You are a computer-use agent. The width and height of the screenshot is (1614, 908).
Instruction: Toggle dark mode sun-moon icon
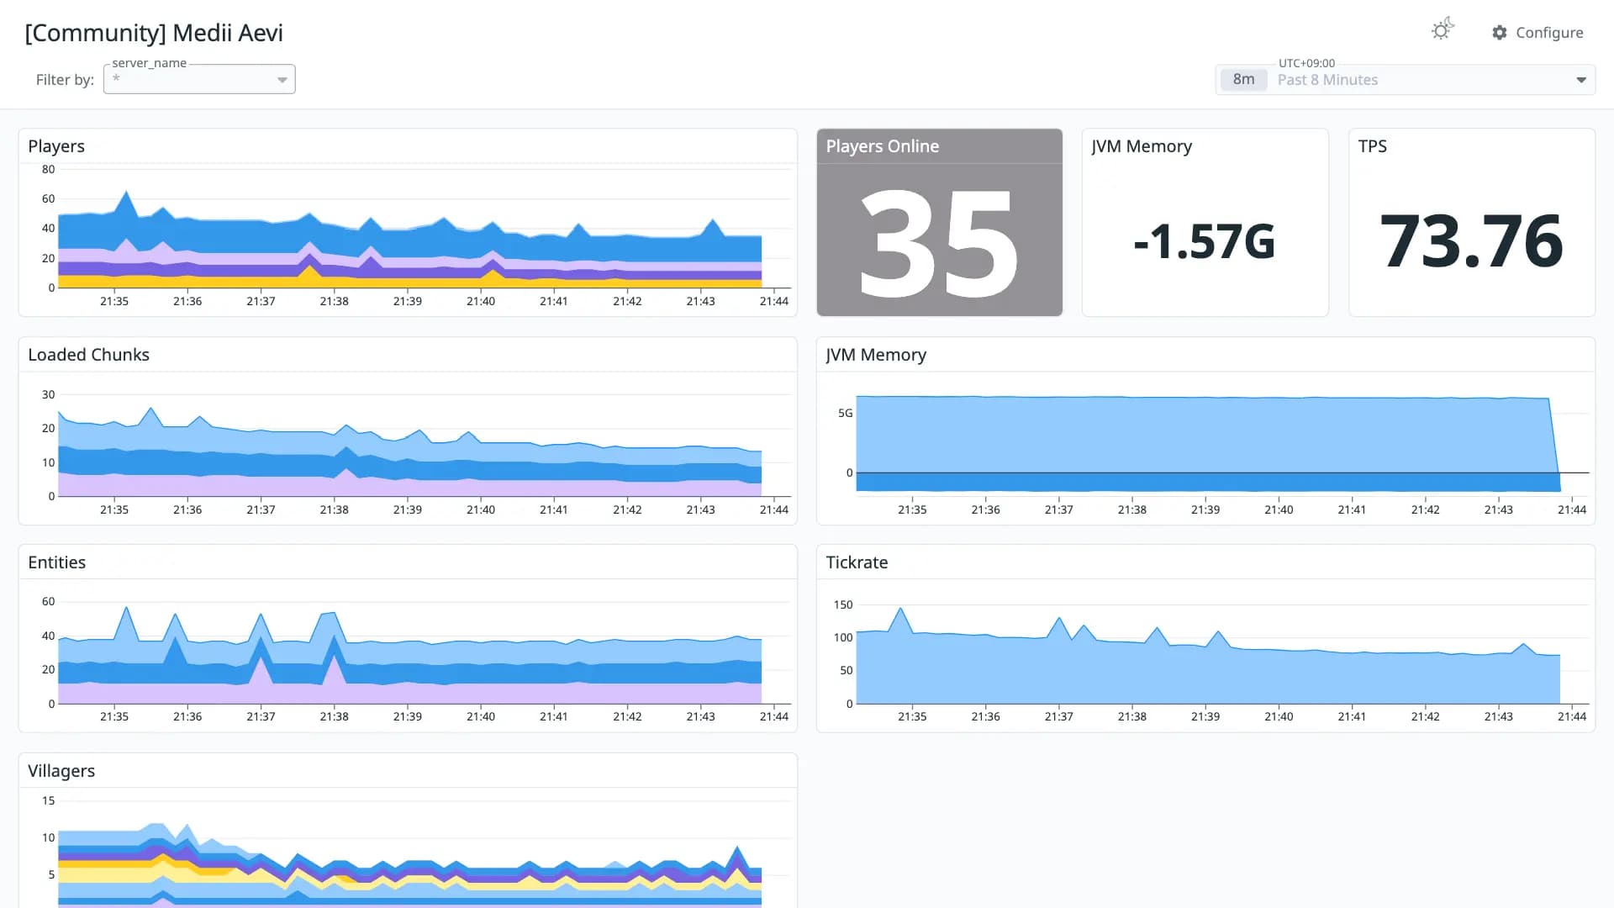[1443, 30]
